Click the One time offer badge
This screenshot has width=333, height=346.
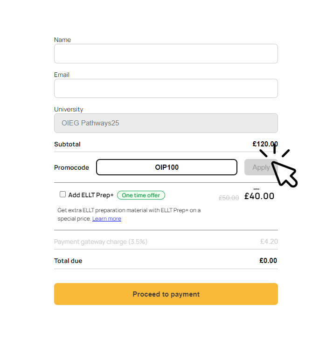coord(141,195)
